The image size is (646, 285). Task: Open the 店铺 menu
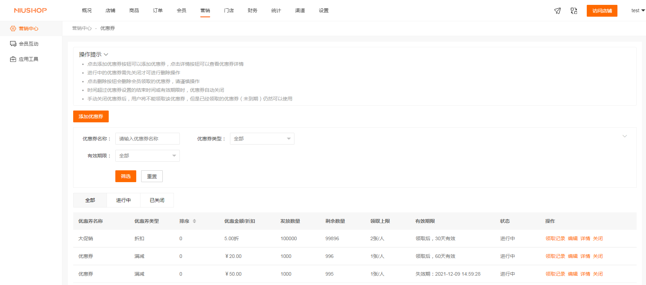pyautogui.click(x=110, y=10)
